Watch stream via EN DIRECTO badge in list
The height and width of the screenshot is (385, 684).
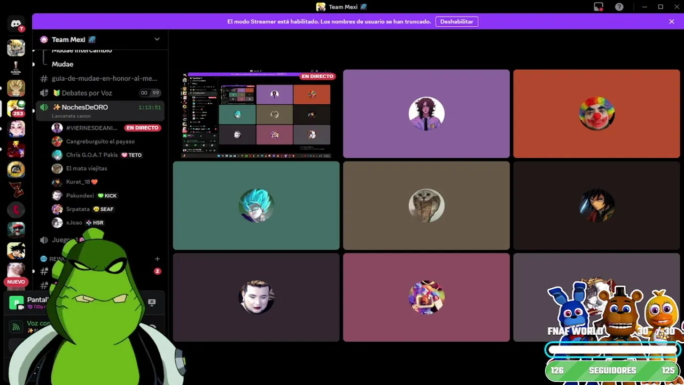point(142,128)
